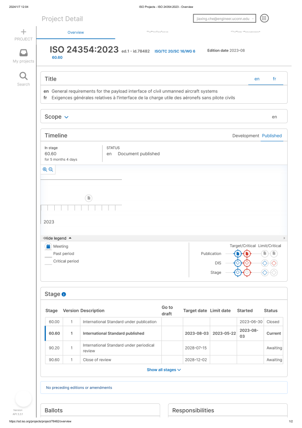Click the Meeting calendar icon in the legend
The image size is (302, 428).
click(x=48, y=246)
